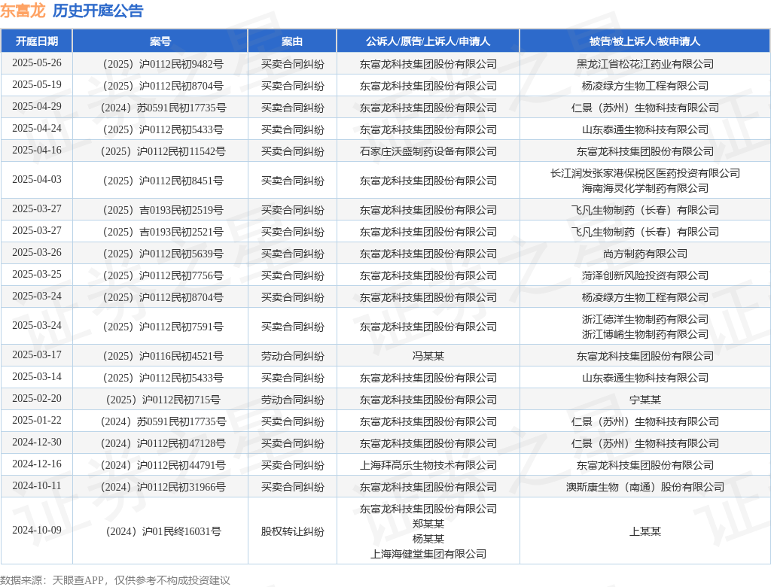771x587 pixels.
Task: Click defendant 浙江德洋生物制药有限公司
Action: coord(645,320)
